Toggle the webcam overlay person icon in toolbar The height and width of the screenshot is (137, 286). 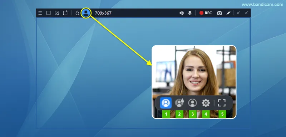[86, 13]
